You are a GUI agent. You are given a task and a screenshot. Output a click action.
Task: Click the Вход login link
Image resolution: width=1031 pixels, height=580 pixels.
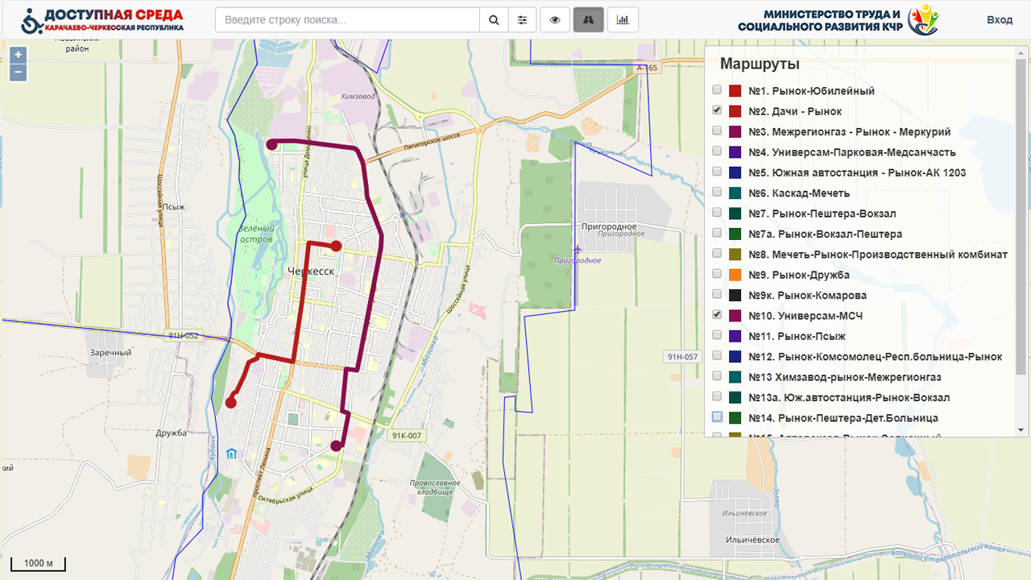[1000, 20]
